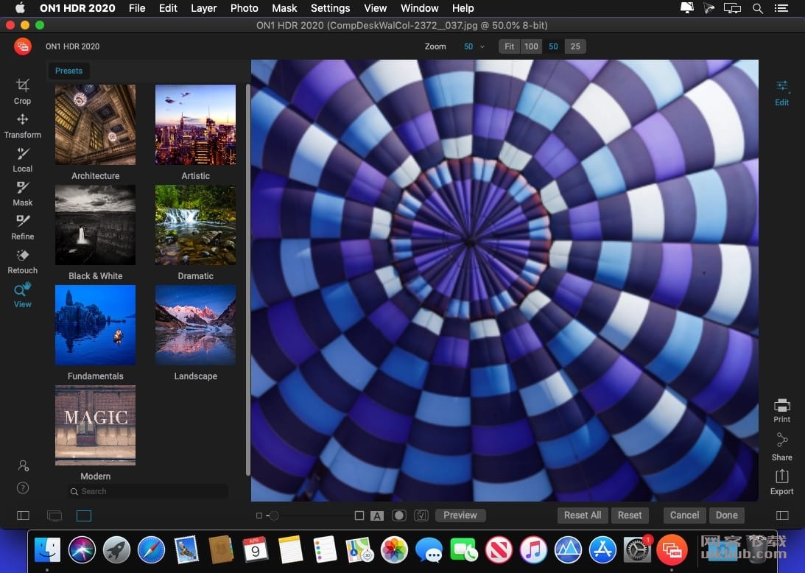Open Photos app in the dock
805x573 pixels.
point(394,550)
